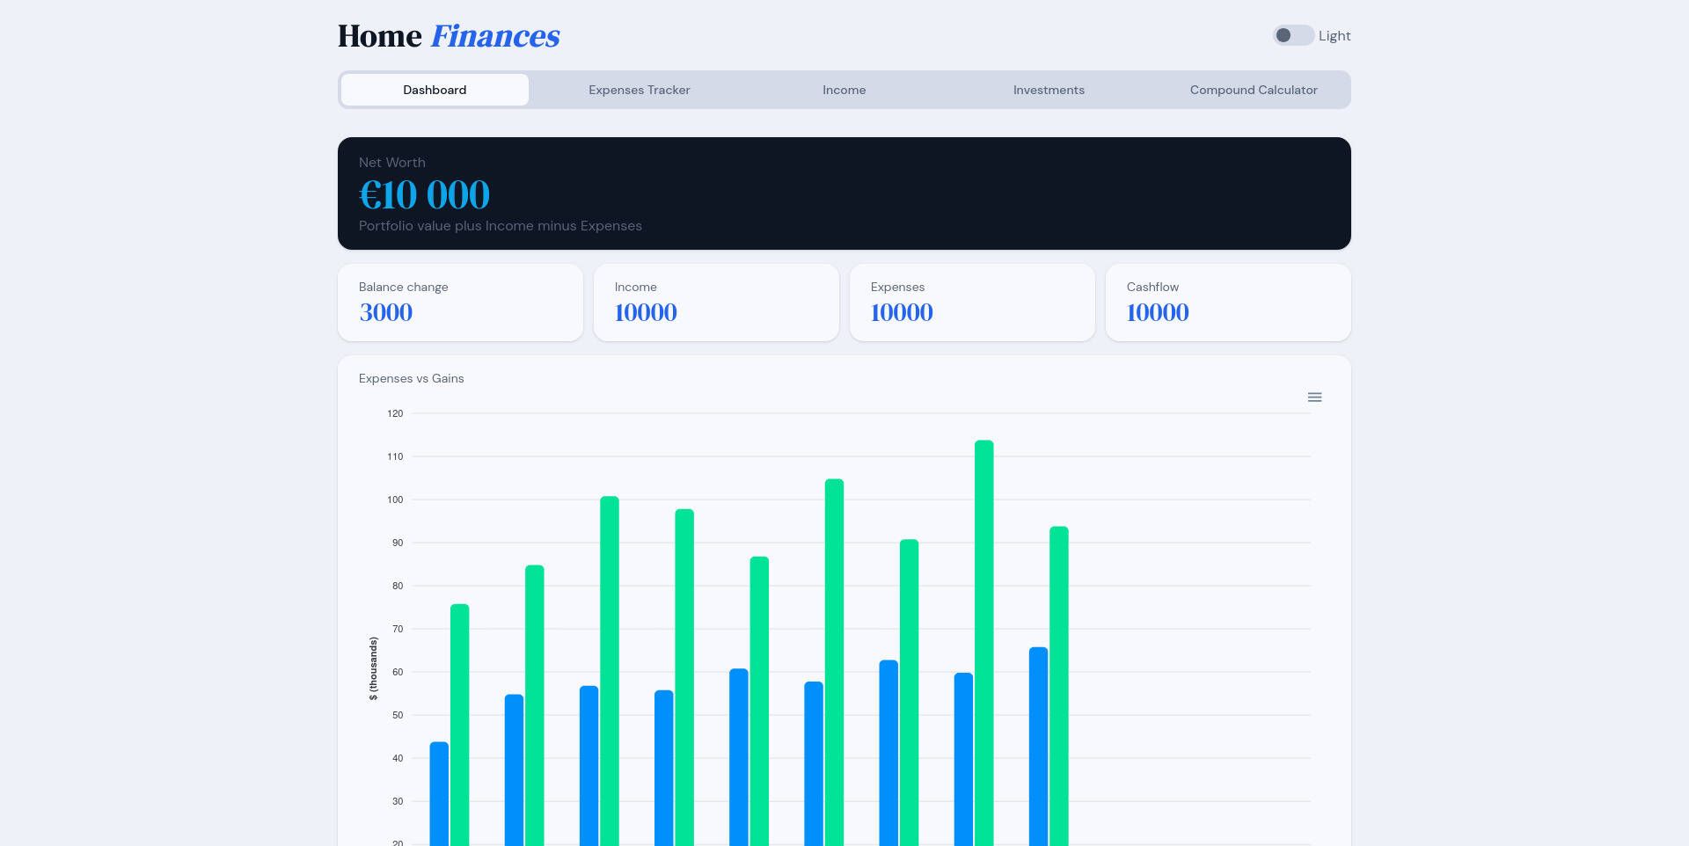This screenshot has height=846, width=1689.
Task: Click the Cashflow card label
Action: coord(1152,287)
